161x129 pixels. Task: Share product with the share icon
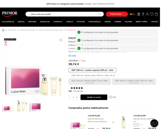tap(61, 40)
